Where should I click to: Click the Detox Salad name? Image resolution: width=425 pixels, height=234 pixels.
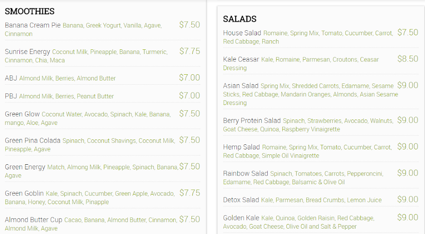(x=241, y=200)
